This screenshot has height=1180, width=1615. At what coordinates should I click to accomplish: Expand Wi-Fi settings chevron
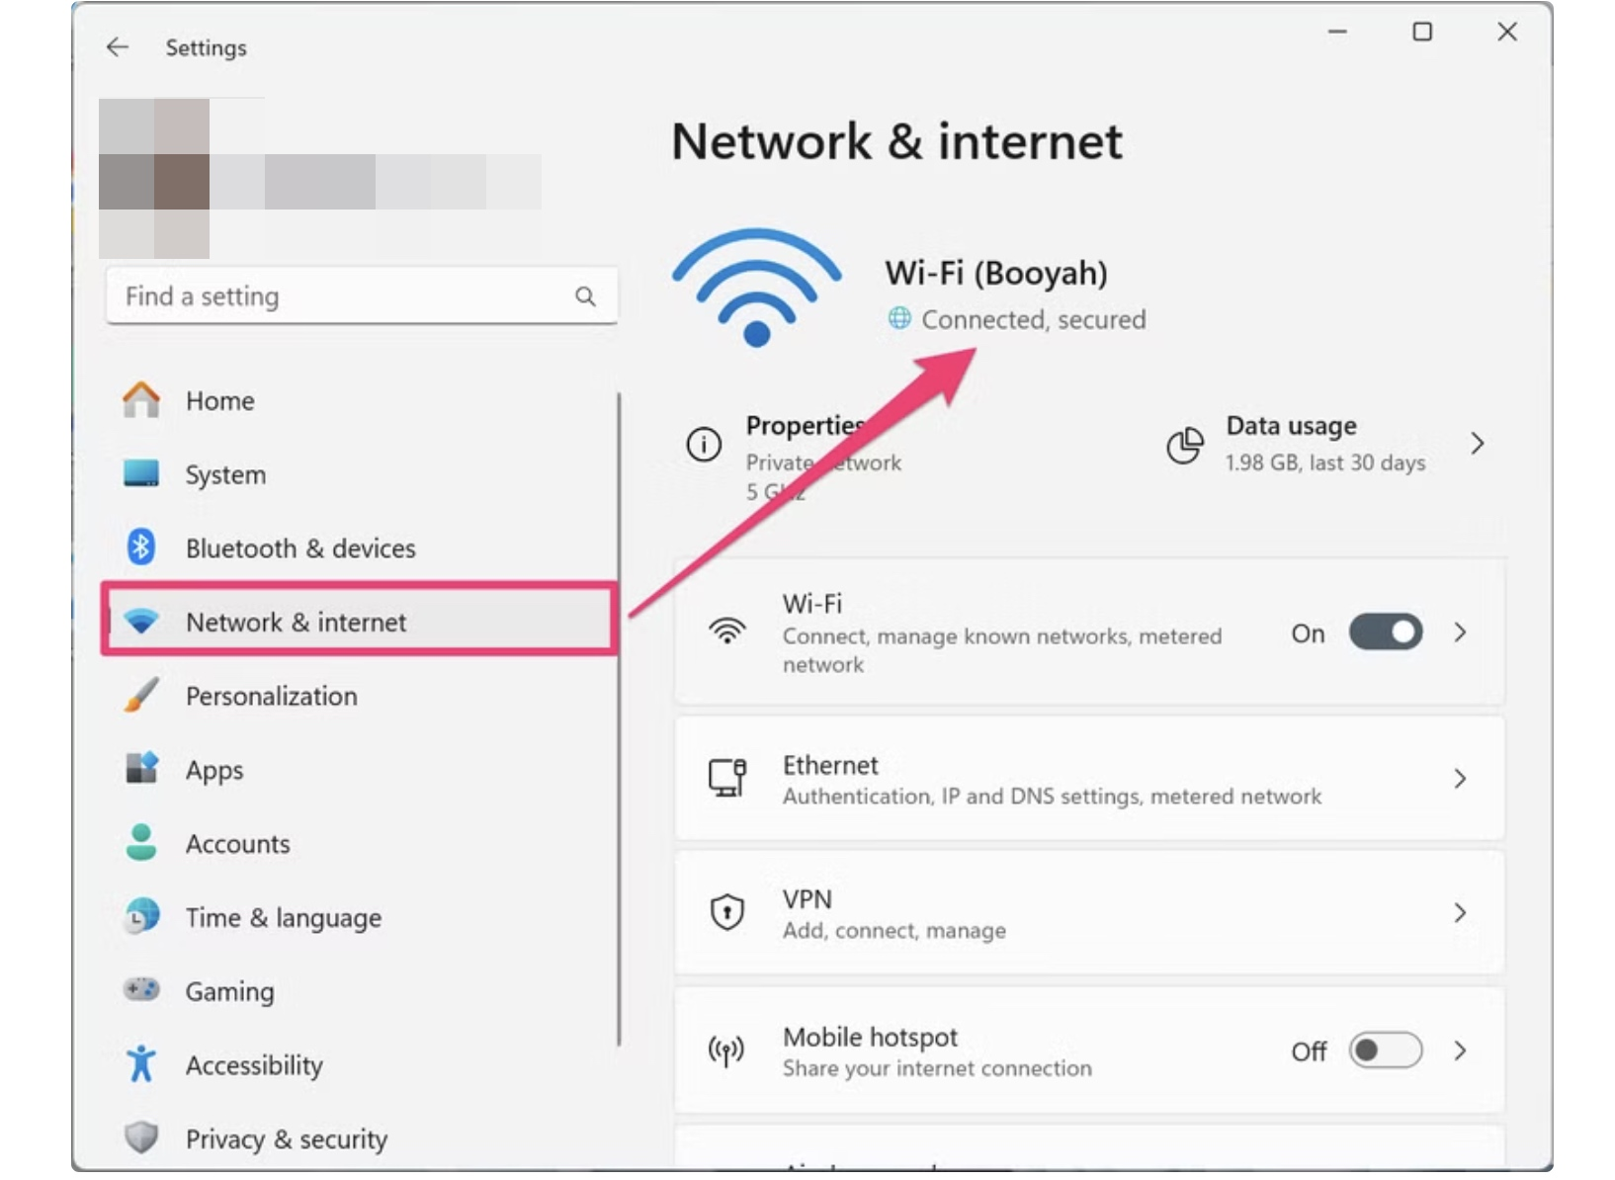1460,632
